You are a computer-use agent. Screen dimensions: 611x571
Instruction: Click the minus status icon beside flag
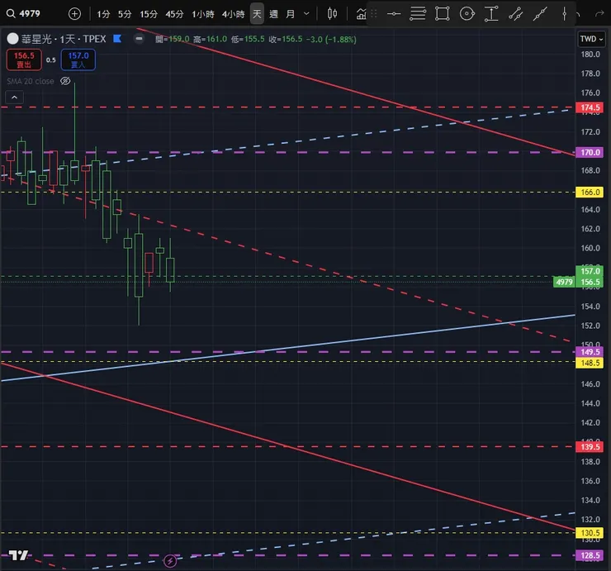click(x=139, y=39)
